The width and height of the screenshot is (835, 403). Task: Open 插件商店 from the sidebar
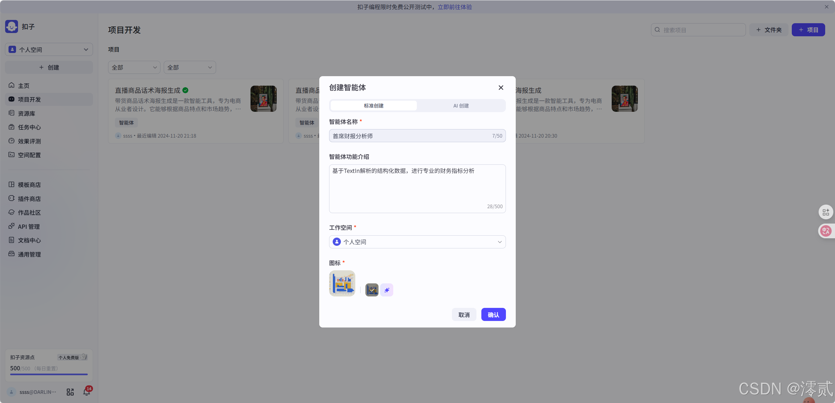pos(29,198)
